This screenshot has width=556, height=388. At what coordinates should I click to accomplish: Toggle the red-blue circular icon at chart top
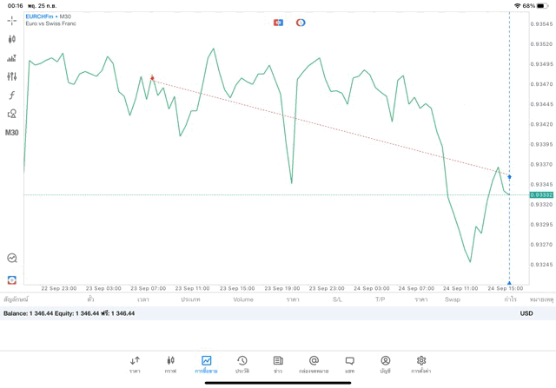pos(301,23)
